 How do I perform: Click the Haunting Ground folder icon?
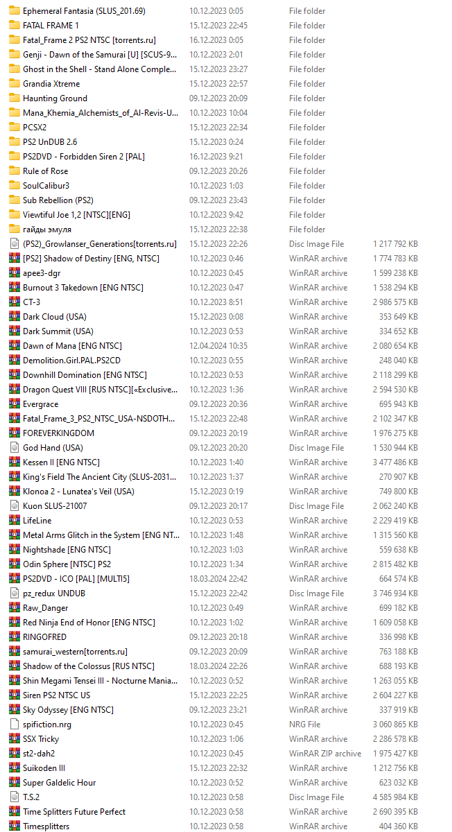coord(15,98)
